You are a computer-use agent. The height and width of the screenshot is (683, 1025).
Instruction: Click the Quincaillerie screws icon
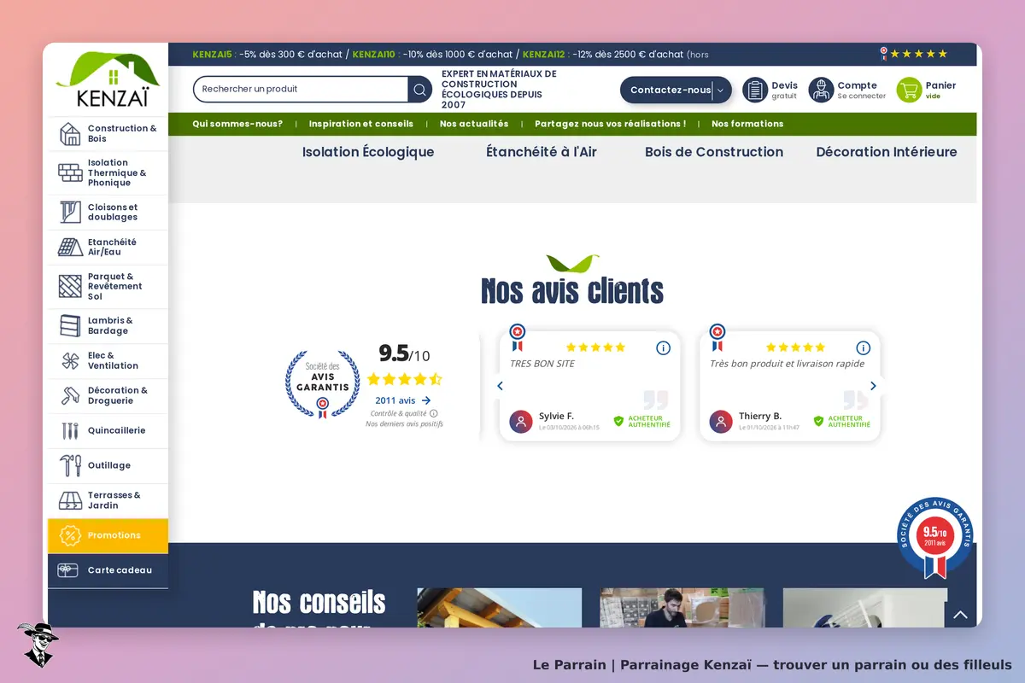[x=70, y=431]
